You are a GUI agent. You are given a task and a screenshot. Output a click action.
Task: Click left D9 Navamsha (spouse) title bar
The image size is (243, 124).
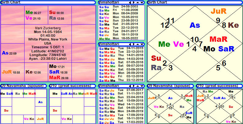coord(23,86)
